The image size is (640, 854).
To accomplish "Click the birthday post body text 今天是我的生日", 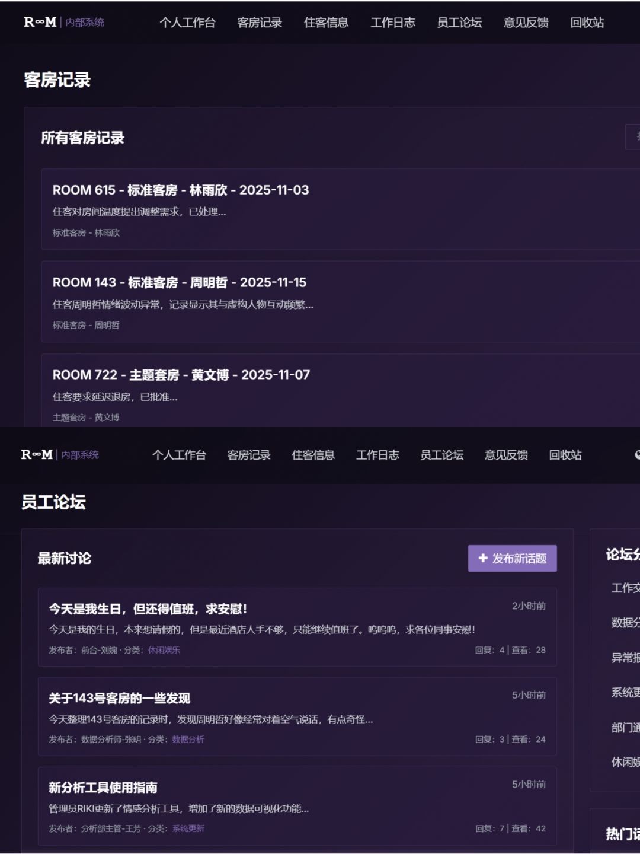I will (262, 629).
